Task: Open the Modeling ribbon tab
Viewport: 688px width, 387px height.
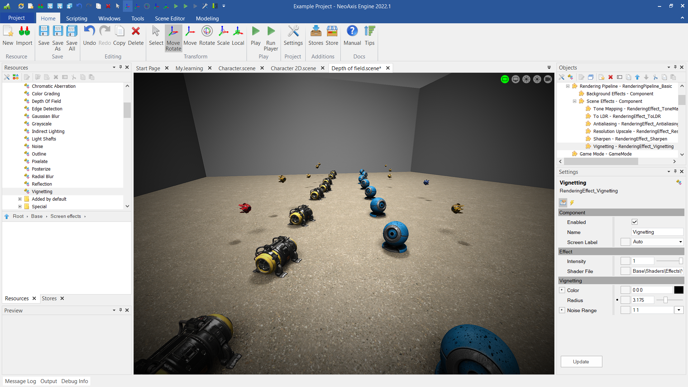Action: pos(207,18)
